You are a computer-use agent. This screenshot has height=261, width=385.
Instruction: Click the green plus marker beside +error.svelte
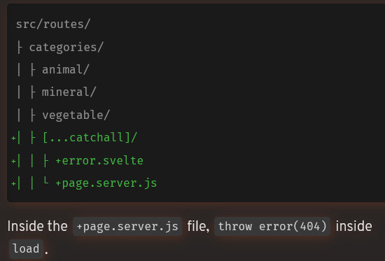coord(13,161)
